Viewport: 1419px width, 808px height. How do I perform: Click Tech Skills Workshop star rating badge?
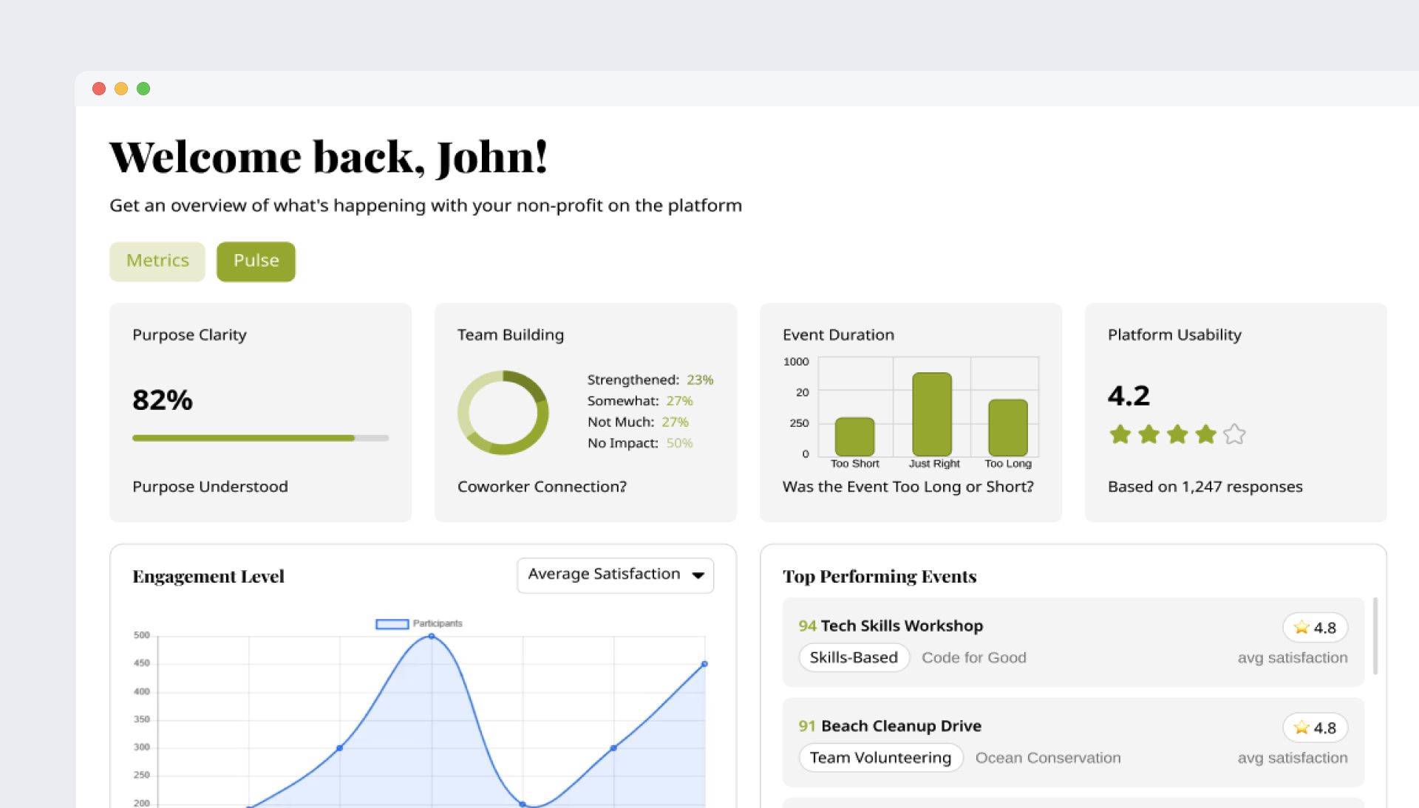pyautogui.click(x=1315, y=628)
